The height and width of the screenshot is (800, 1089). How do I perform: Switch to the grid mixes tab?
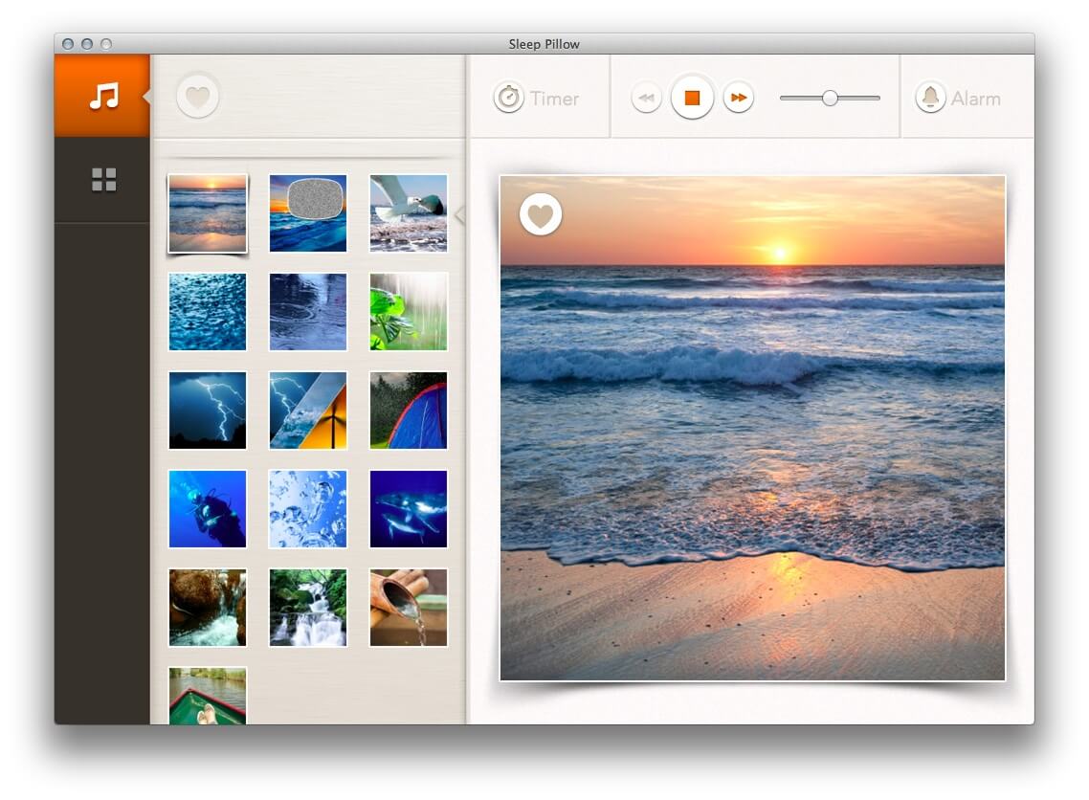pos(103,179)
